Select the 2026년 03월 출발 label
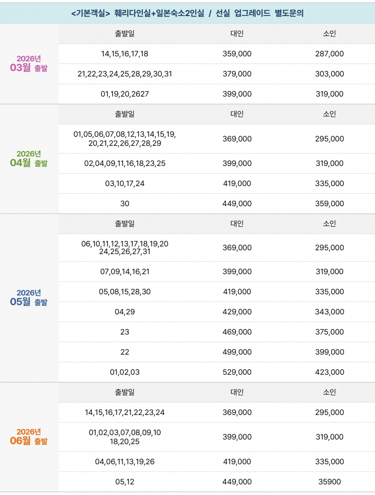The width and height of the screenshot is (375, 495). click(29, 64)
